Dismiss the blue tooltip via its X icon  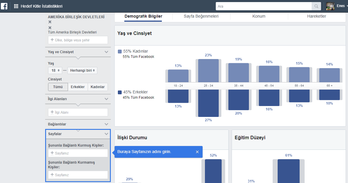coord(197,152)
